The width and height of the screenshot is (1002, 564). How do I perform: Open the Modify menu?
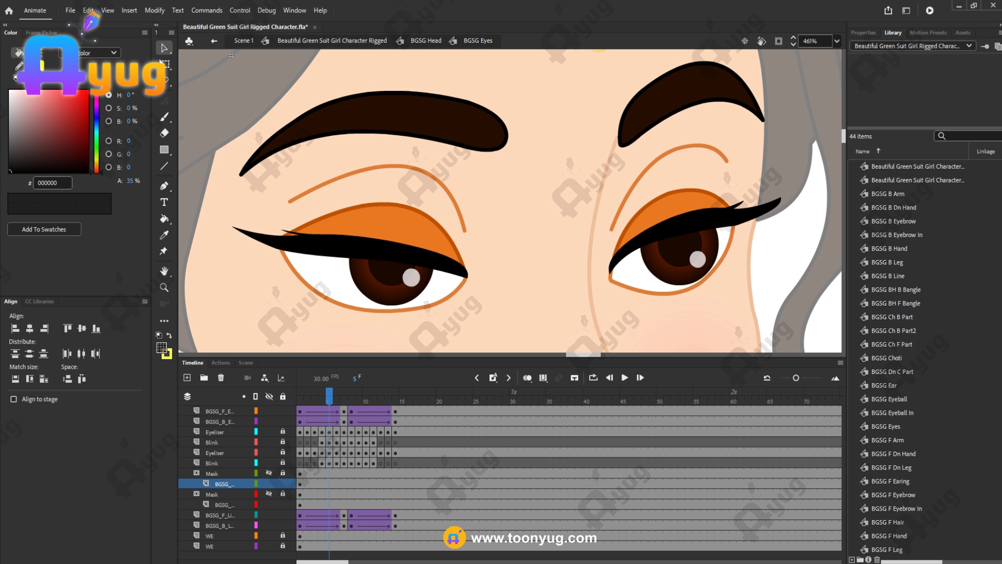(154, 10)
